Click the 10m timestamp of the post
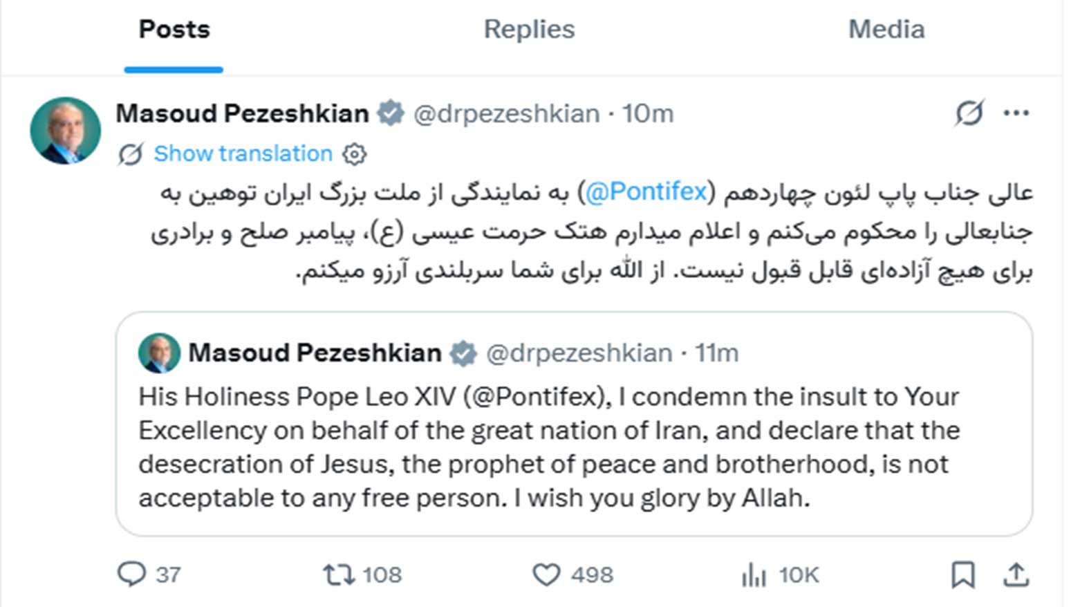This screenshot has width=1080, height=607. pyautogui.click(x=648, y=113)
